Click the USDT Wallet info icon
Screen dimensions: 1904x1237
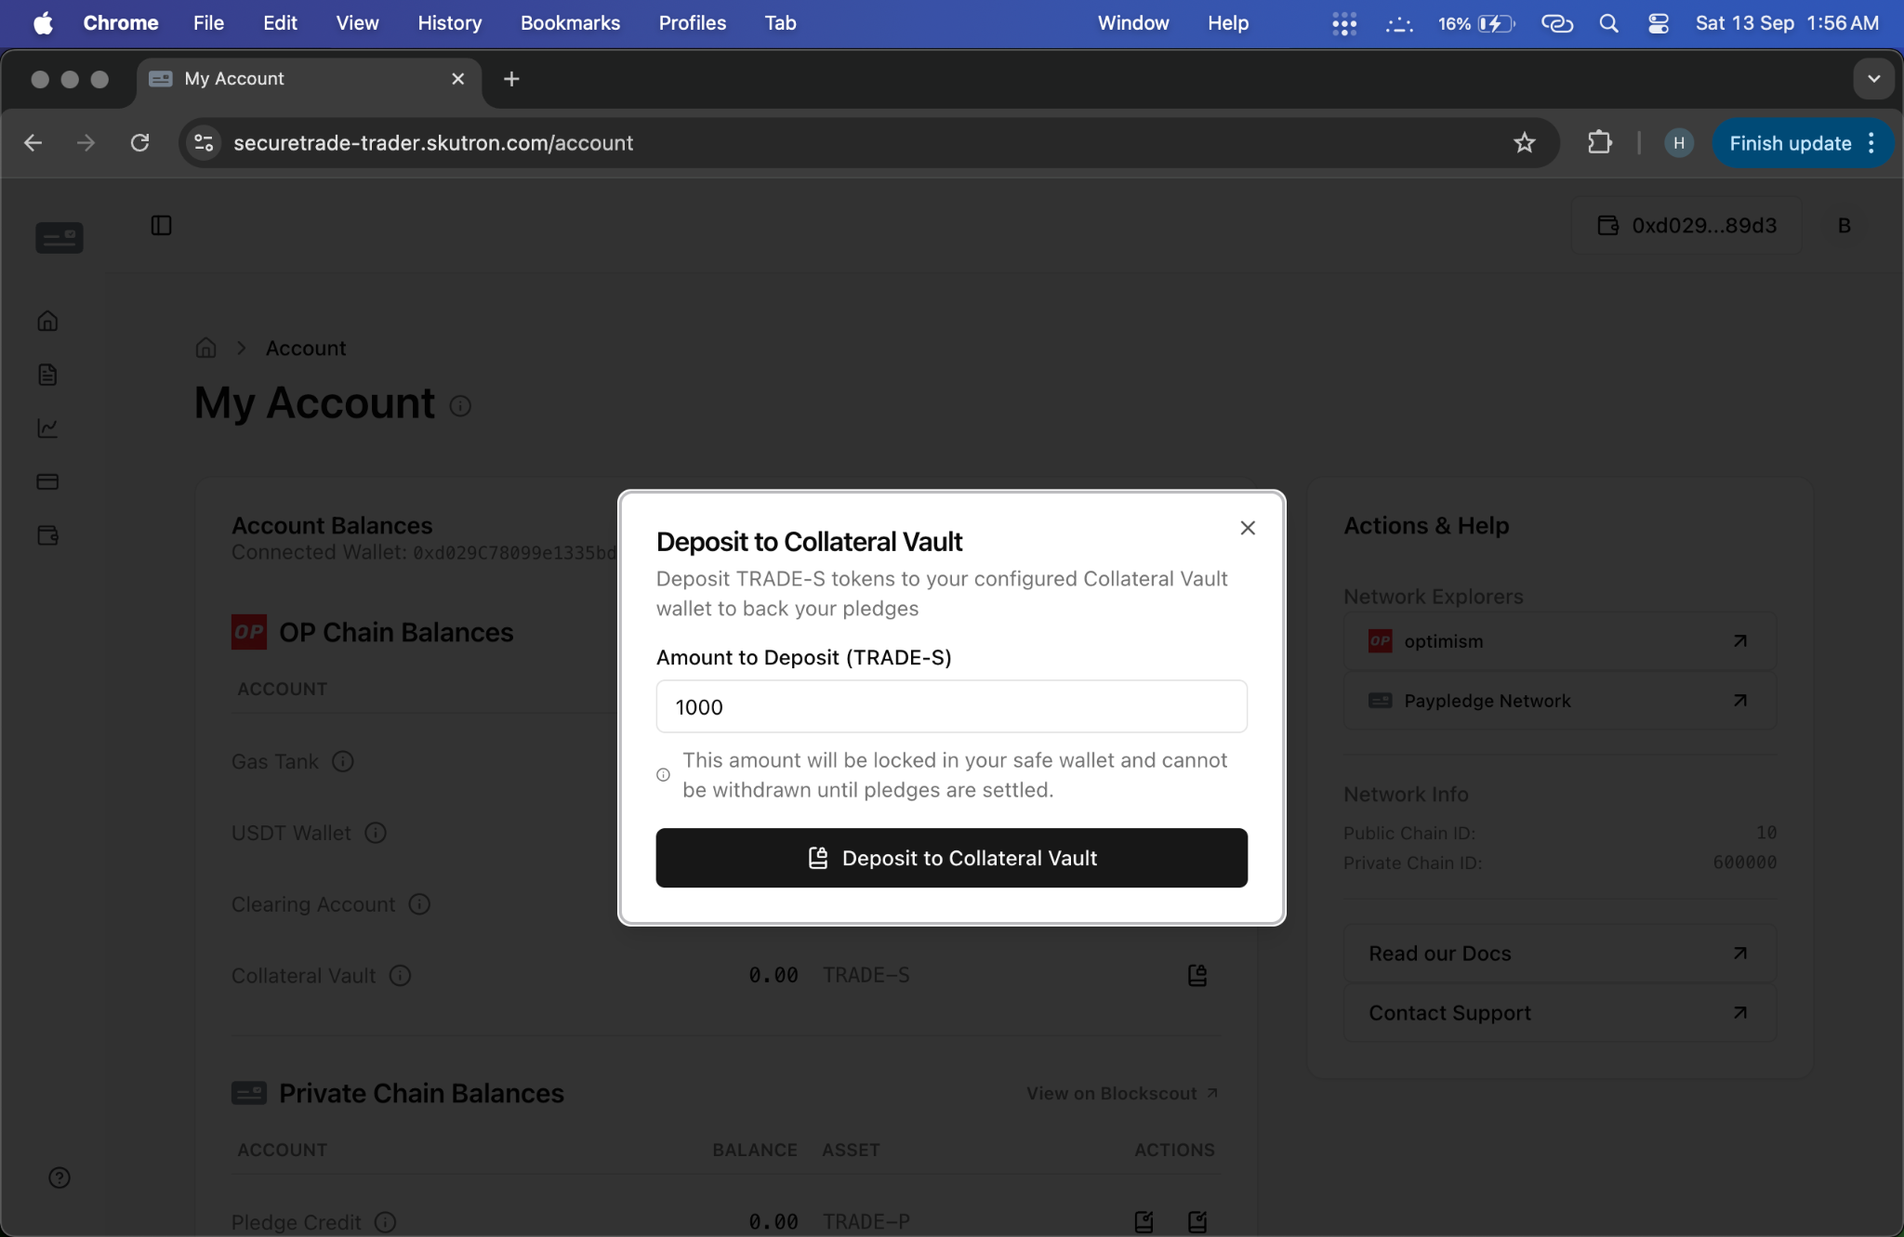click(376, 833)
